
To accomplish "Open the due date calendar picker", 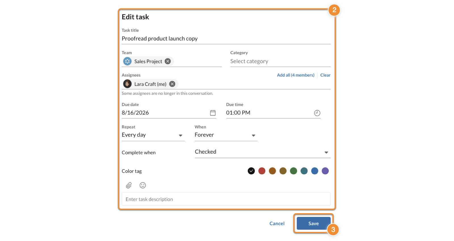I will [213, 113].
